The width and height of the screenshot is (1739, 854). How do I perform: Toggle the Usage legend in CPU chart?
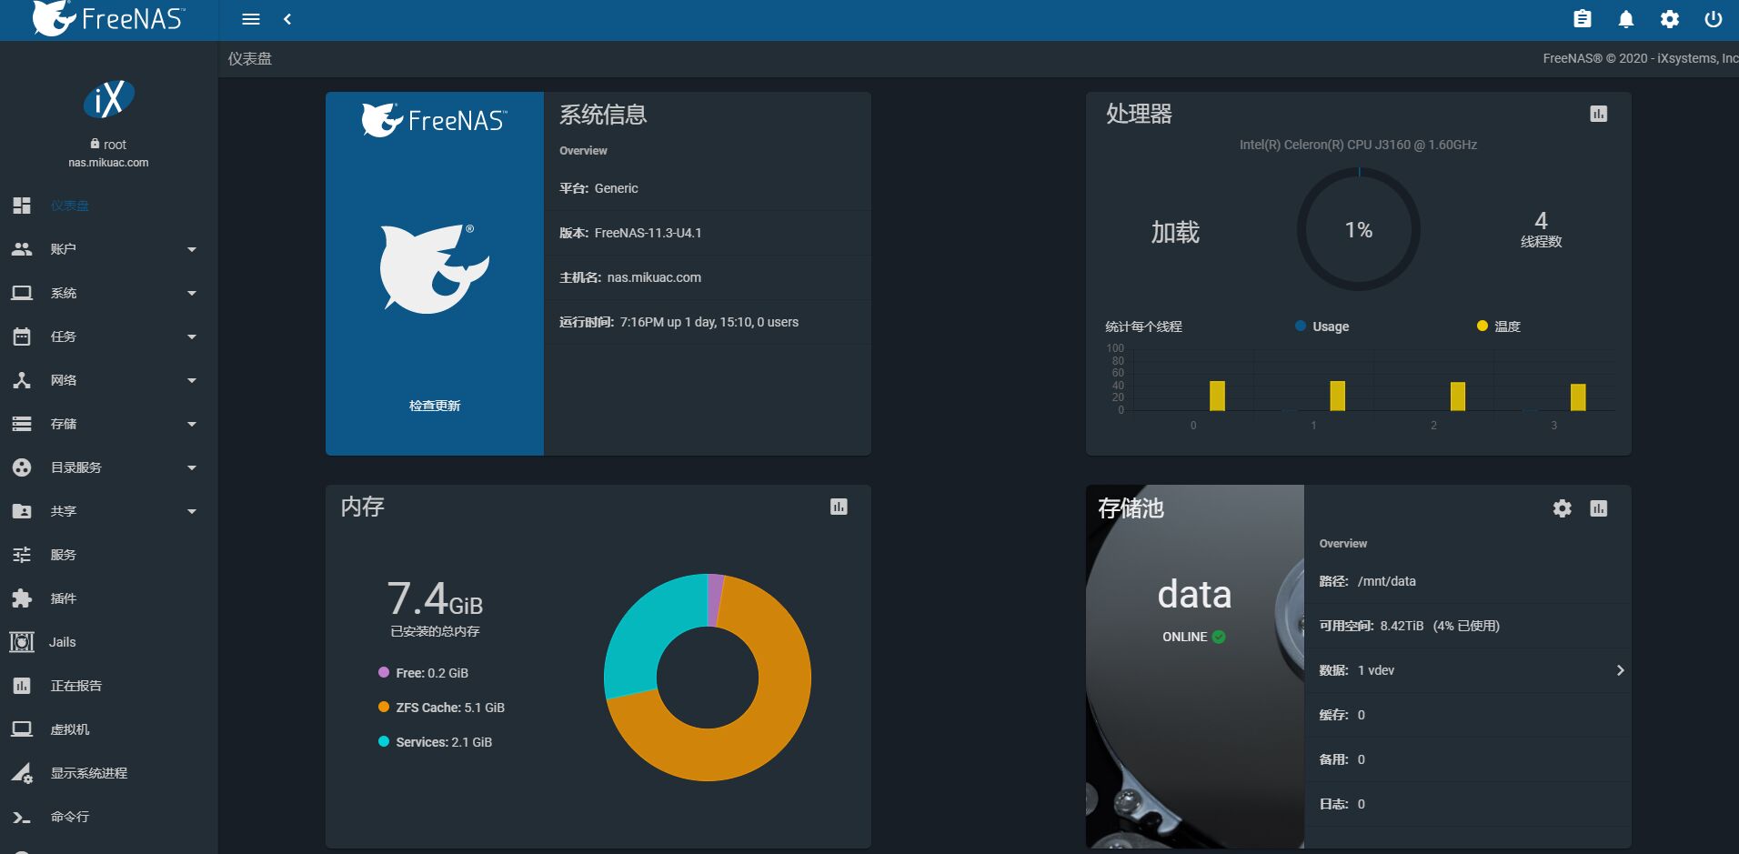1322,327
